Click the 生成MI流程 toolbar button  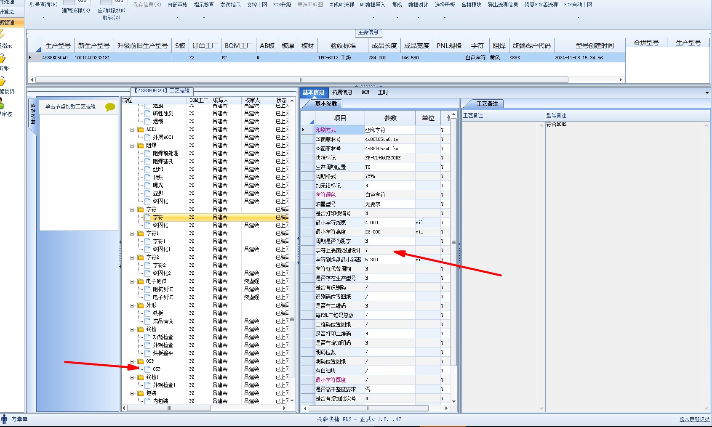click(x=341, y=5)
